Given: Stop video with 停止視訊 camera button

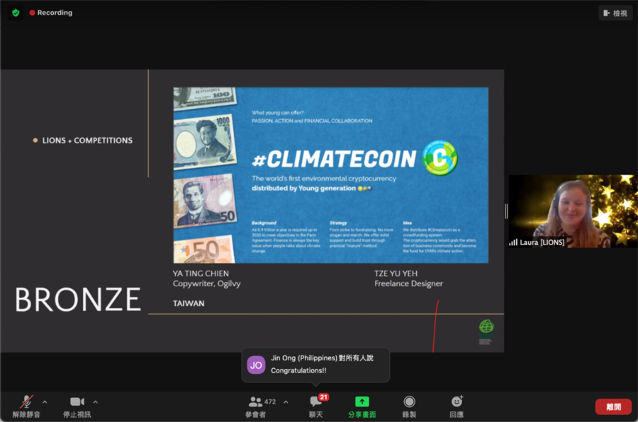Looking at the screenshot, I should pos(77,406).
